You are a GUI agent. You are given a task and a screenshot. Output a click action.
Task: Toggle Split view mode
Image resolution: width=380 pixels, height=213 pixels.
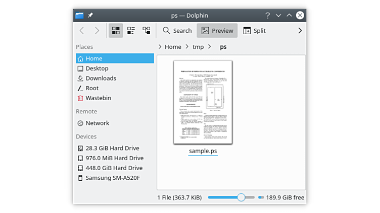tap(254, 31)
